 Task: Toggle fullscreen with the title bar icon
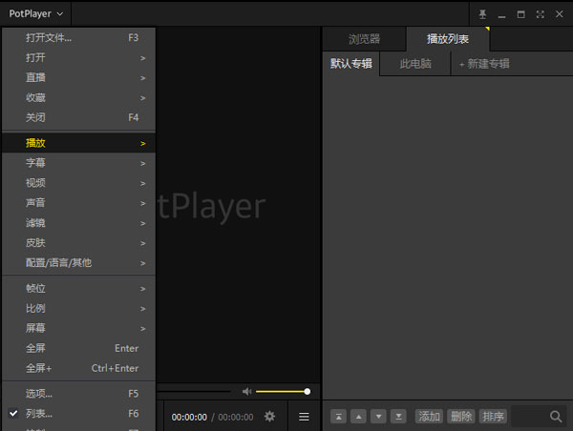pos(541,14)
